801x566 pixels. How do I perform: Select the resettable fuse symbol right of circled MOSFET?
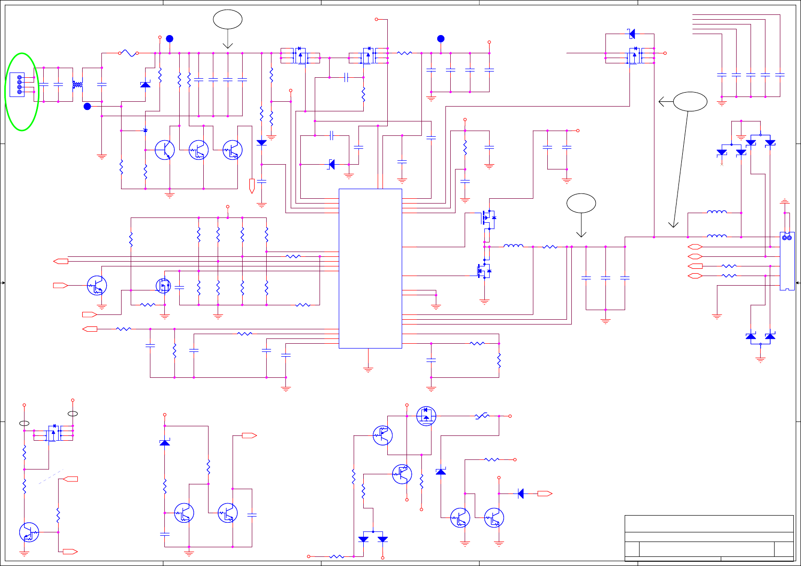click(482, 416)
